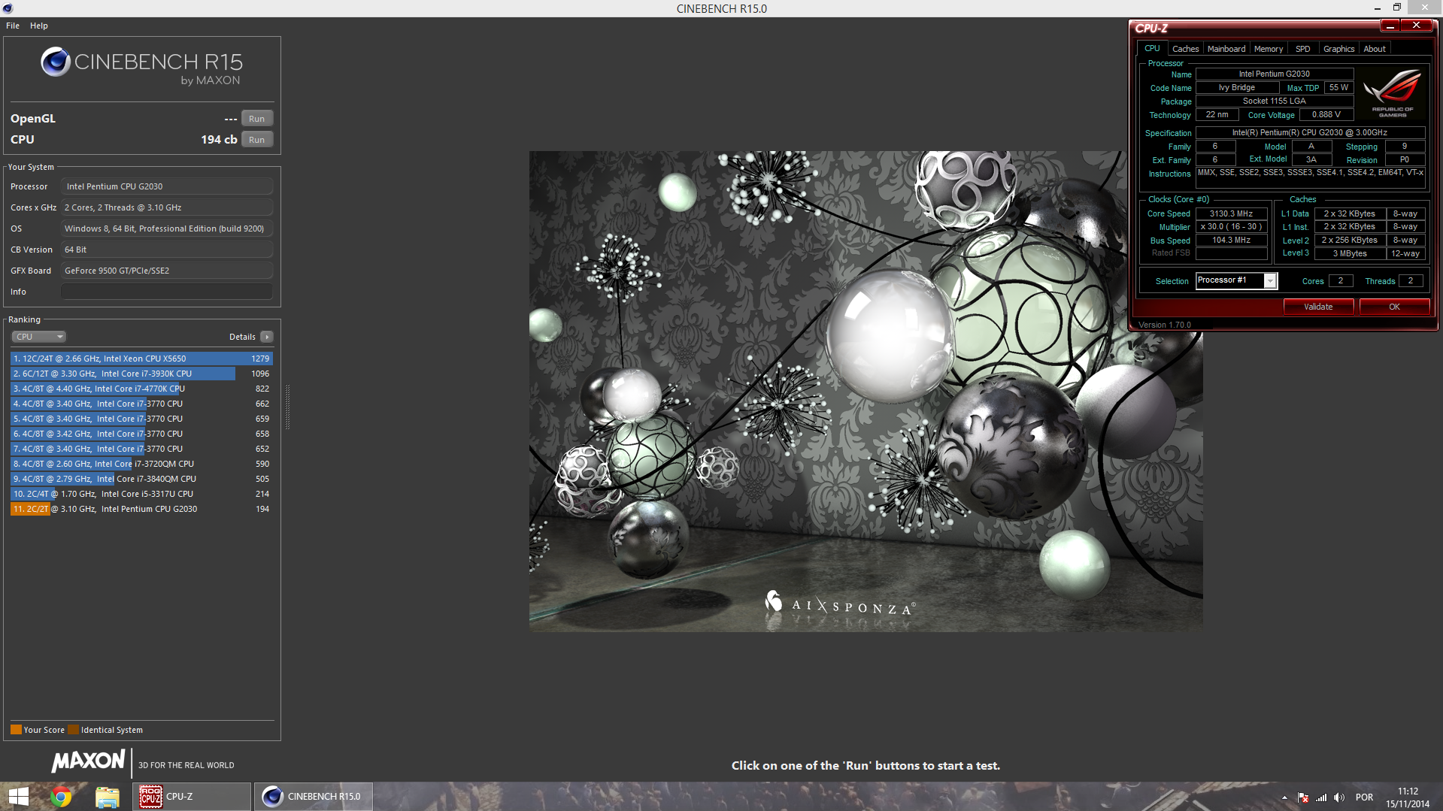Switch to the Caches tab in CPU-Z
Image resolution: width=1443 pixels, height=811 pixels.
point(1185,49)
